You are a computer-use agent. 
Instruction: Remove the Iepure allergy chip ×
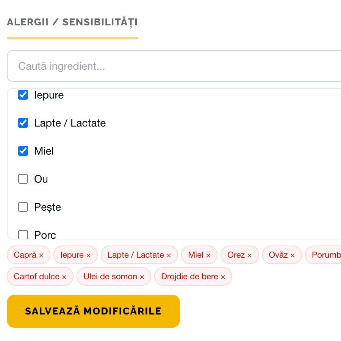pos(88,256)
